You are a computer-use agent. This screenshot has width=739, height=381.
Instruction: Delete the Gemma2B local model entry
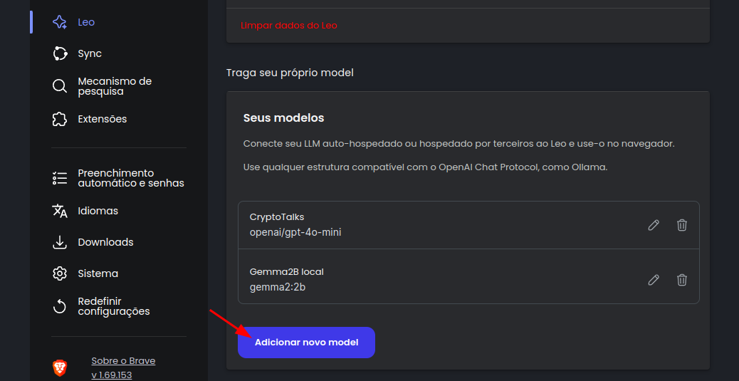(x=682, y=280)
